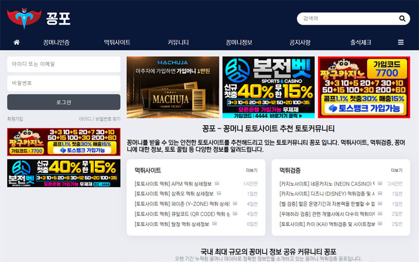The width and height of the screenshot is (419, 262).
Task: Open post 와이존 (Y-ZONE) 먹튀
Action: pyautogui.click(x=182, y=204)
